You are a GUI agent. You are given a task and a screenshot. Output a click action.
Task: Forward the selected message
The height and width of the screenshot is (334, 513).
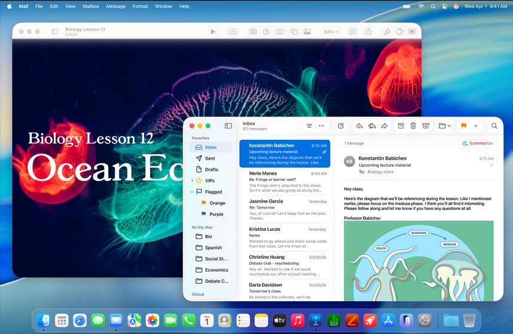coord(384,126)
